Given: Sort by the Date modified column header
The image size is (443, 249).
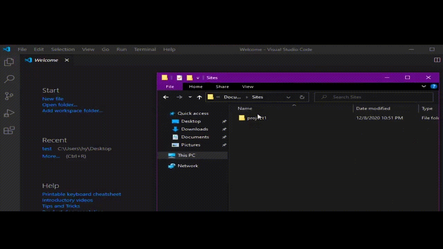Looking at the screenshot, I should pyautogui.click(x=373, y=109).
